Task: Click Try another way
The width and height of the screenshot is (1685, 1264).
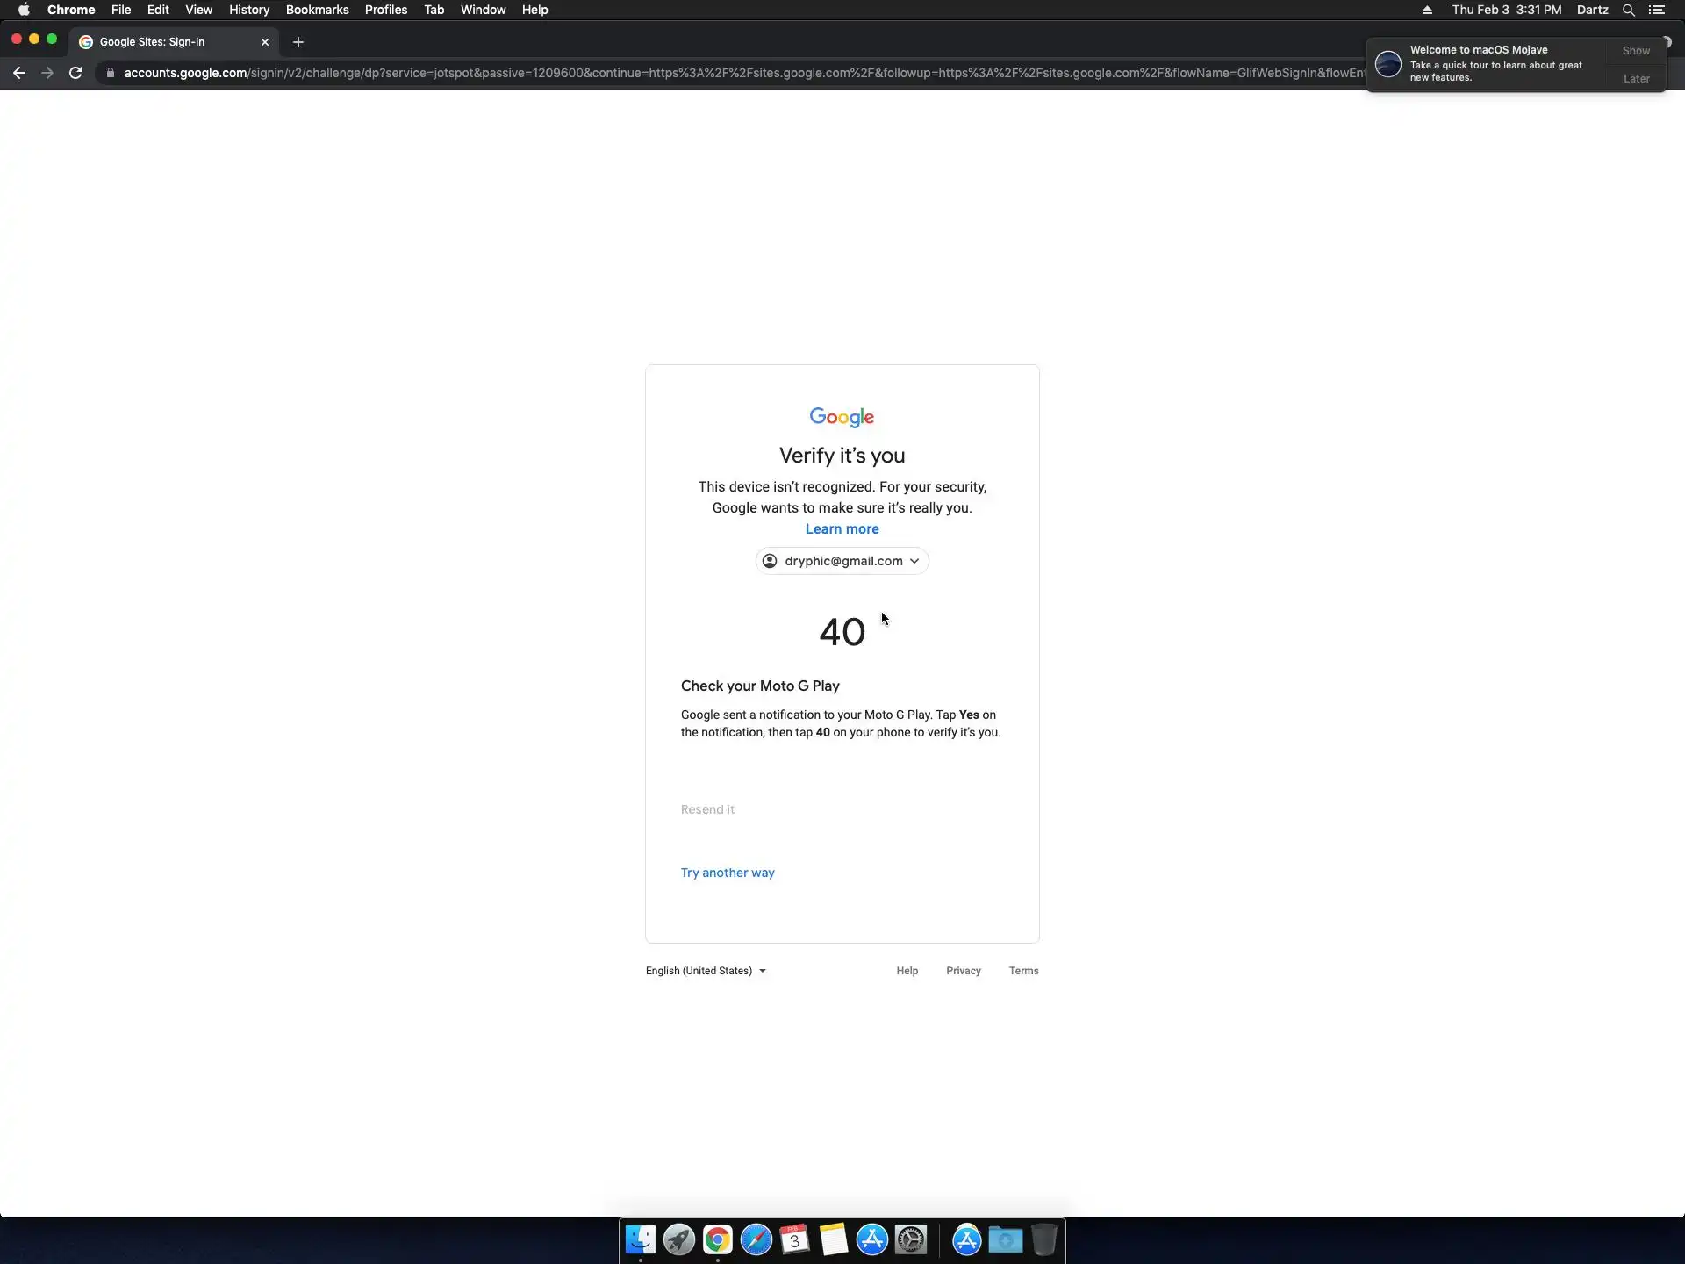Action: (x=728, y=873)
